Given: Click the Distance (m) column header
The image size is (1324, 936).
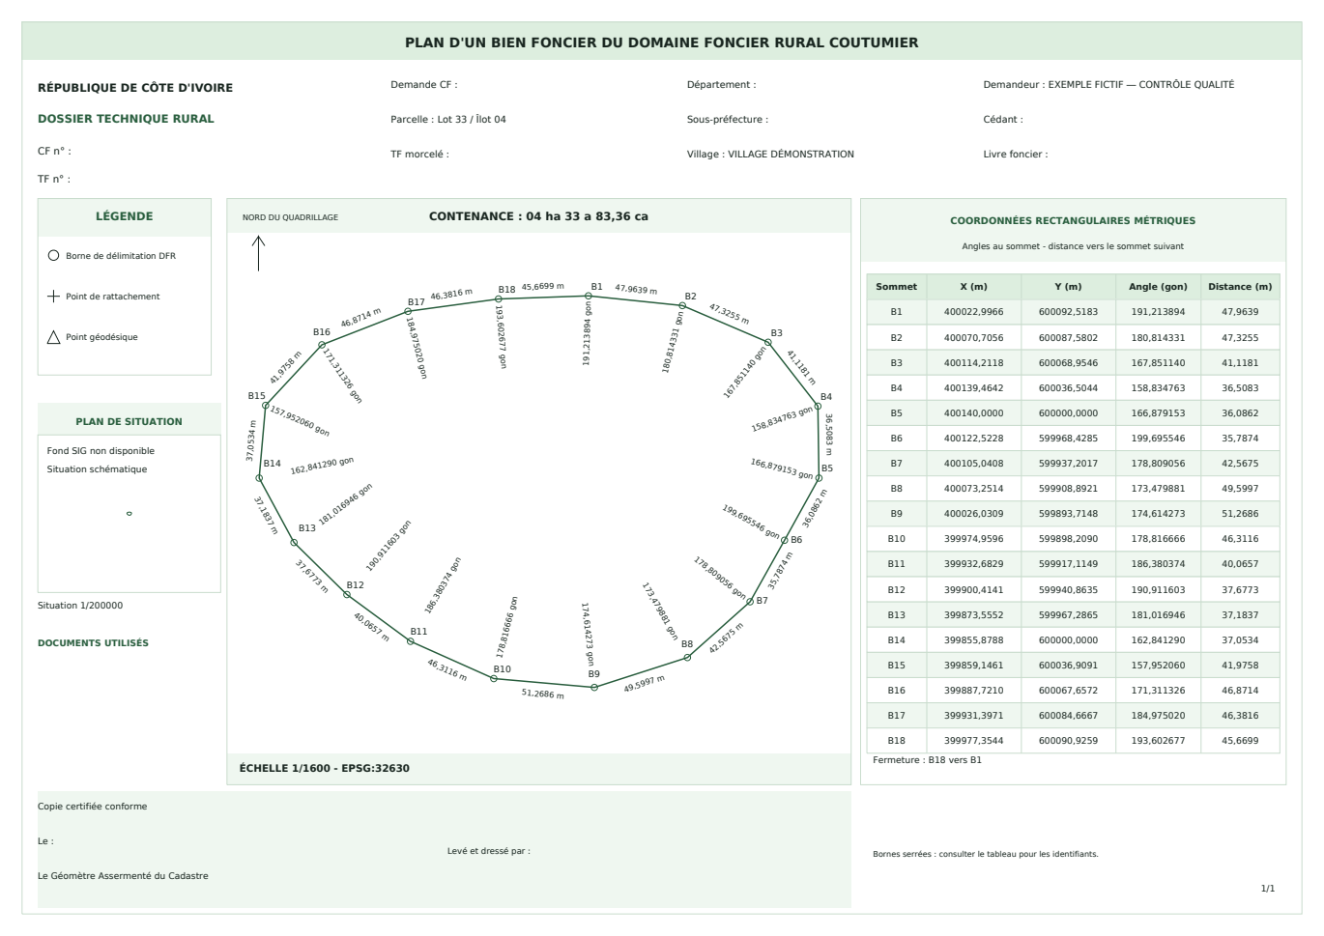Looking at the screenshot, I should click(1240, 287).
